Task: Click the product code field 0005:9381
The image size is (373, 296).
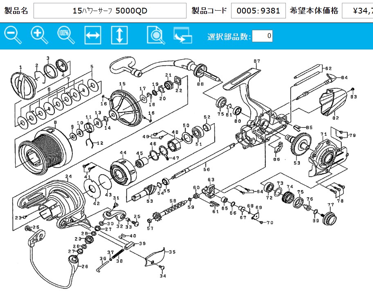Action: pyautogui.click(x=258, y=11)
